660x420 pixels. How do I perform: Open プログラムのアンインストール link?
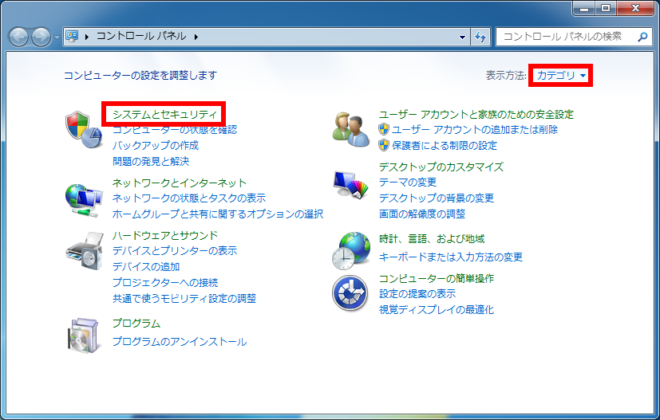pyautogui.click(x=180, y=342)
